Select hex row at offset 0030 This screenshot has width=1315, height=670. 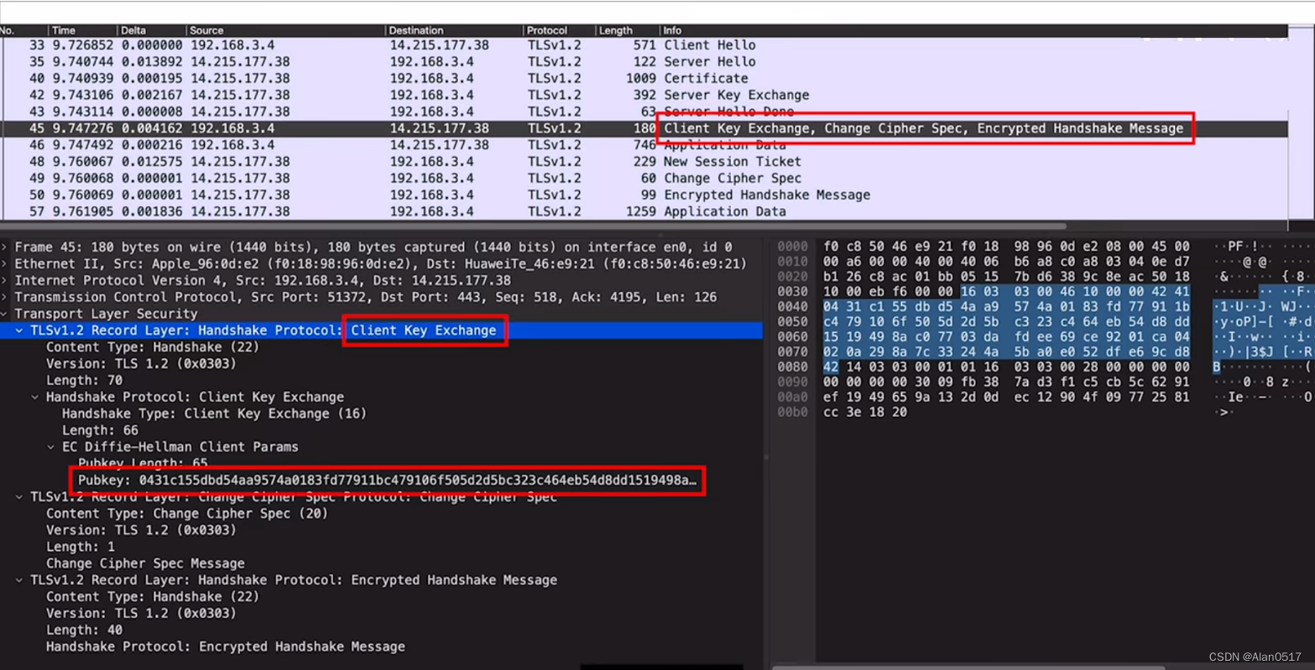(x=1006, y=293)
